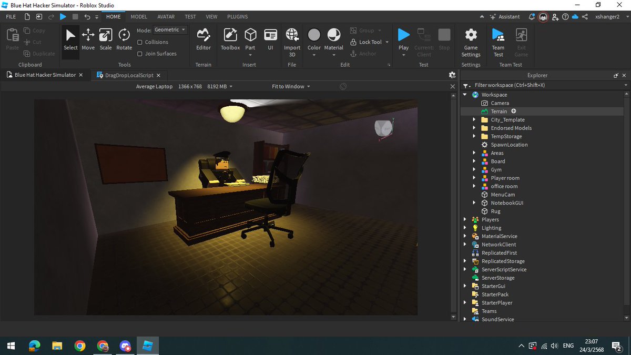Toggle the Collisions checkbox
Screen dimensions: 631x355
click(x=140, y=42)
